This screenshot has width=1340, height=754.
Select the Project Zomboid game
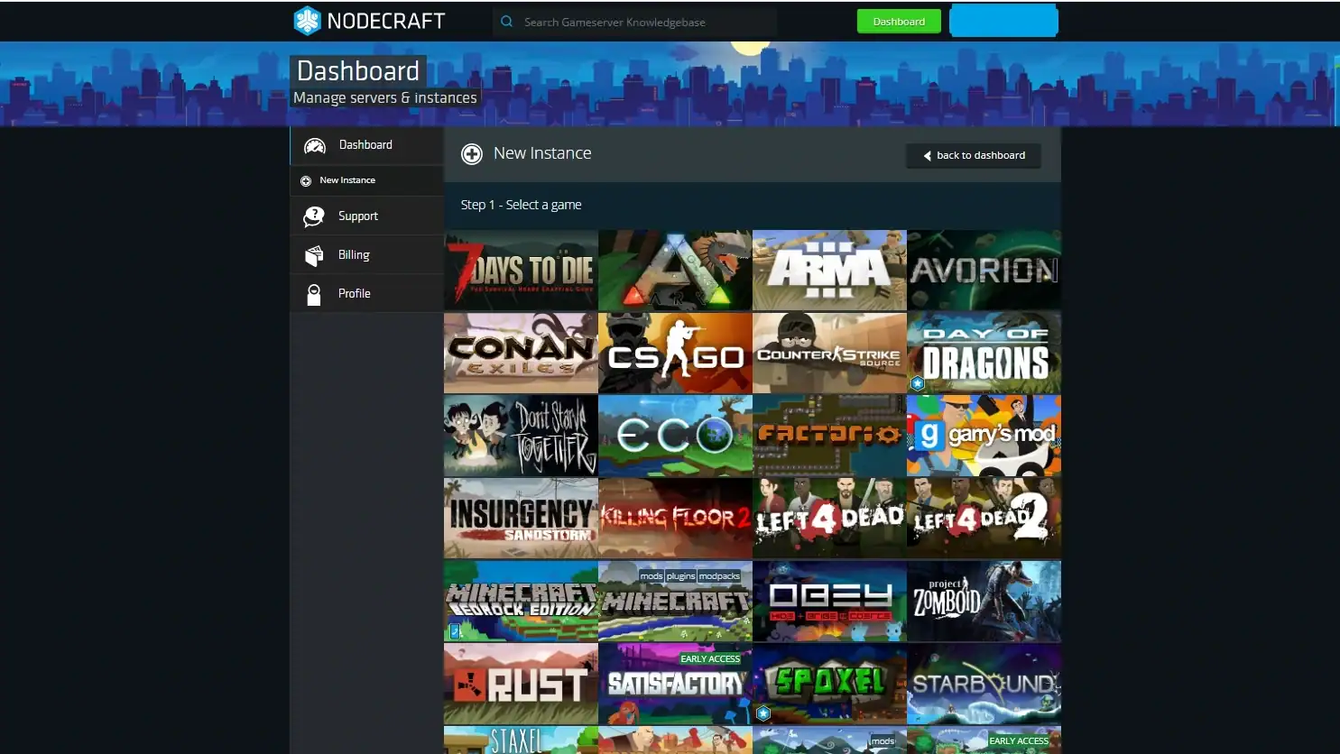(x=984, y=602)
